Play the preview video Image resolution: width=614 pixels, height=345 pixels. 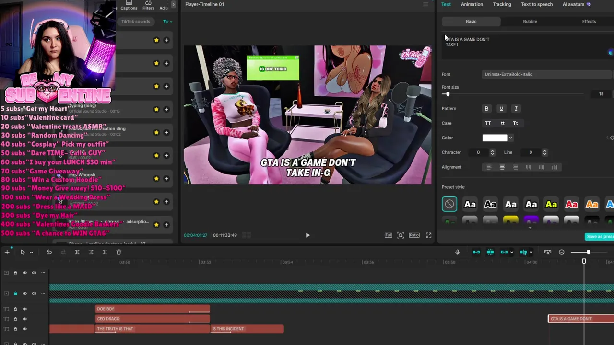[x=307, y=235]
